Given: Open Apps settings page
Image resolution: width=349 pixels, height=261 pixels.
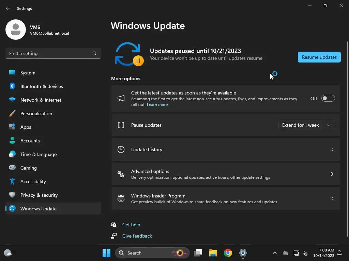Looking at the screenshot, I should (x=53, y=127).
